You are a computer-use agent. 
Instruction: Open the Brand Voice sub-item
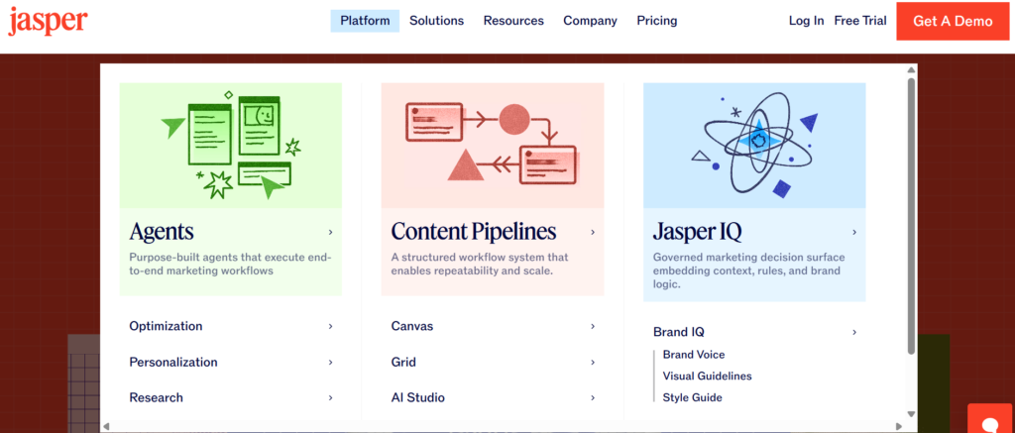click(694, 355)
